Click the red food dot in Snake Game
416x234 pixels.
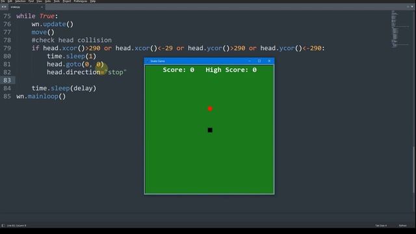pyautogui.click(x=210, y=109)
